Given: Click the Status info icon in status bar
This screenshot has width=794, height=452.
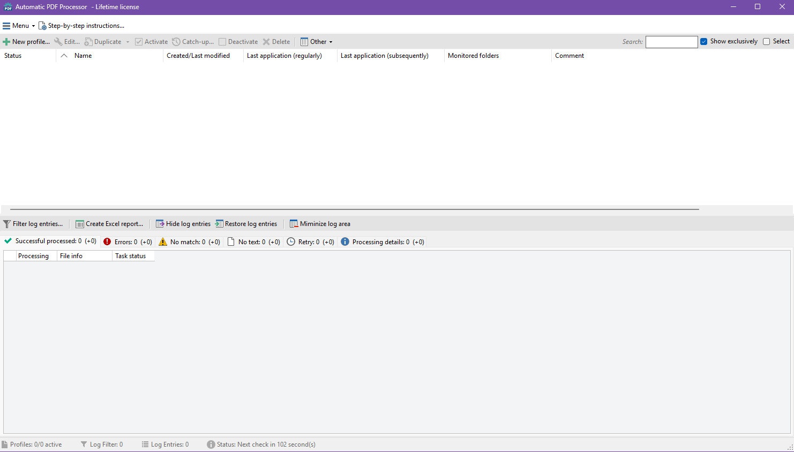Looking at the screenshot, I should 211,445.
